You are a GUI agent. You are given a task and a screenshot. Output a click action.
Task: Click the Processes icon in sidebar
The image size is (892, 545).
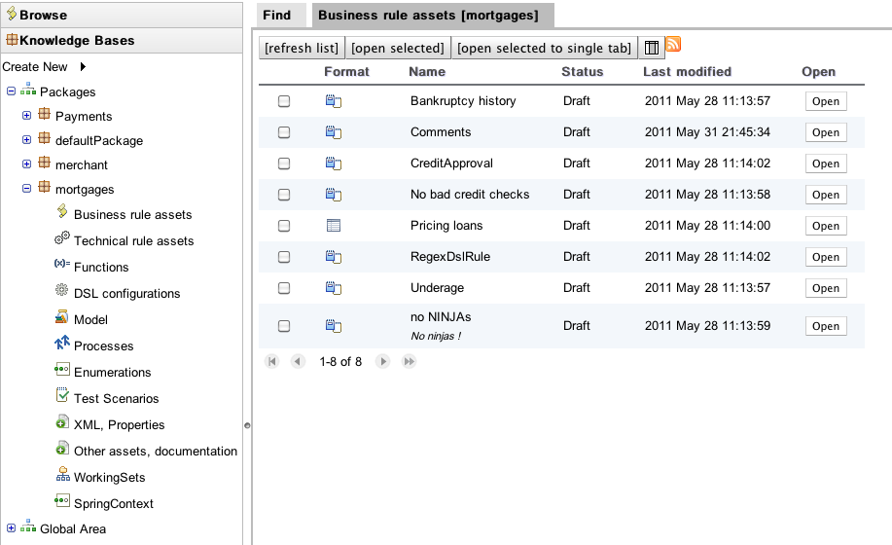point(61,345)
